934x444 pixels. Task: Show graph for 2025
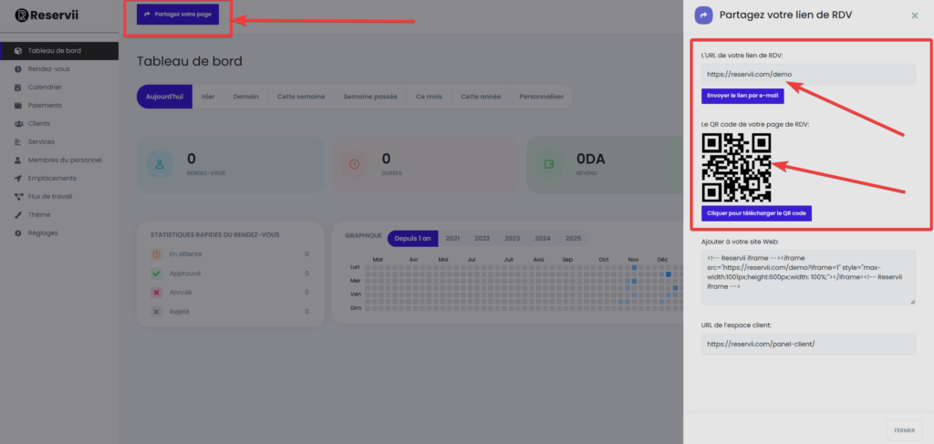pos(573,238)
